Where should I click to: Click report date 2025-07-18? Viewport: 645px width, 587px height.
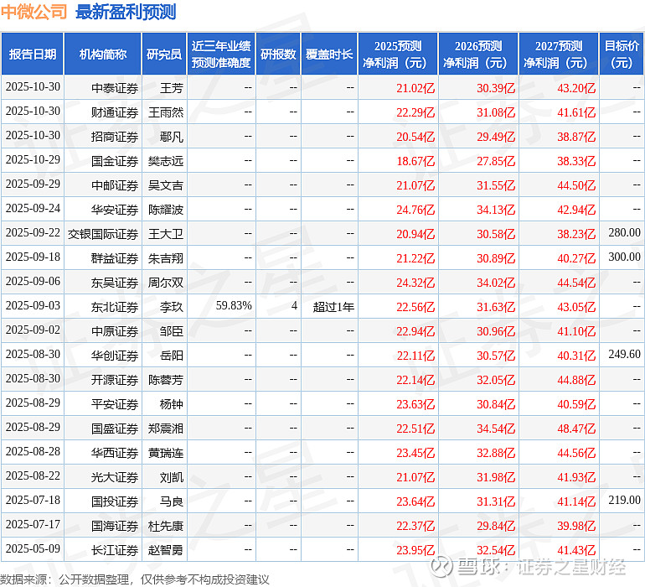click(x=33, y=500)
